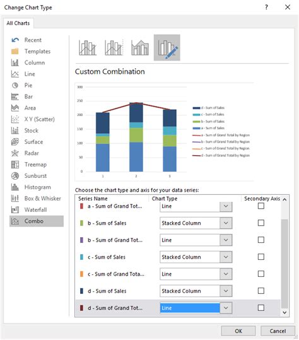Click dark blue swatch of d - Sum of Sales

click(x=81, y=291)
